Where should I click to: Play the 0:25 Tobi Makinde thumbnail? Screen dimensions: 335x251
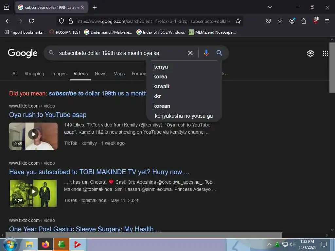33,193
